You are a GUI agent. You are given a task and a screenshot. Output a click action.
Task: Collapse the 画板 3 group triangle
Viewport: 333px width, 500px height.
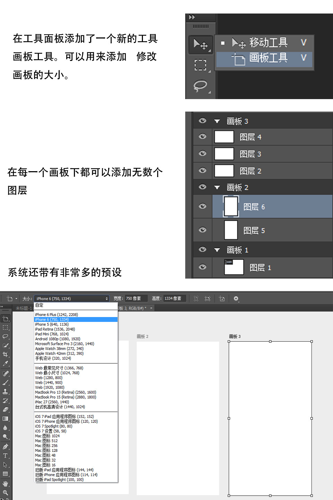point(217,121)
